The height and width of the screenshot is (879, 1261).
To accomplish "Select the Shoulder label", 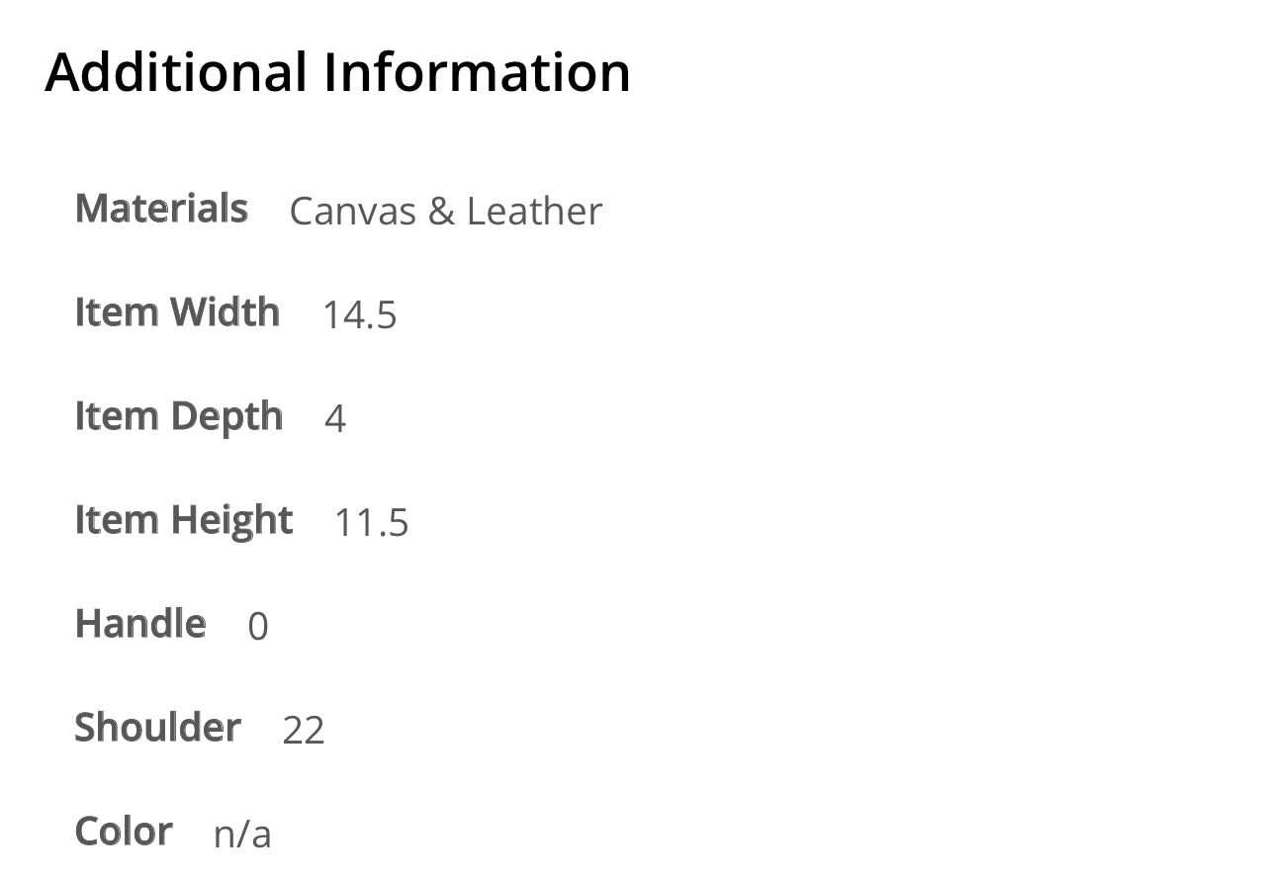I will click(x=157, y=728).
